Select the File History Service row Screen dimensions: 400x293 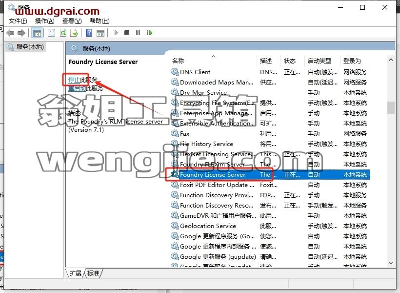pyautogui.click(x=270, y=144)
